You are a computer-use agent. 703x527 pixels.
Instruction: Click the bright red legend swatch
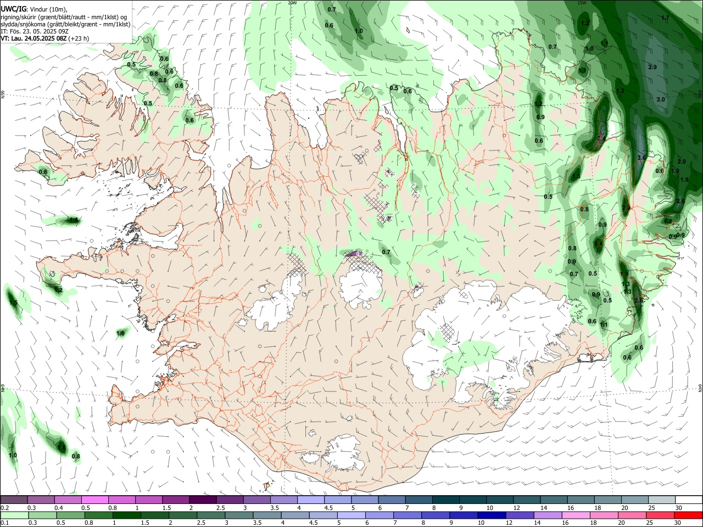pos(688,515)
